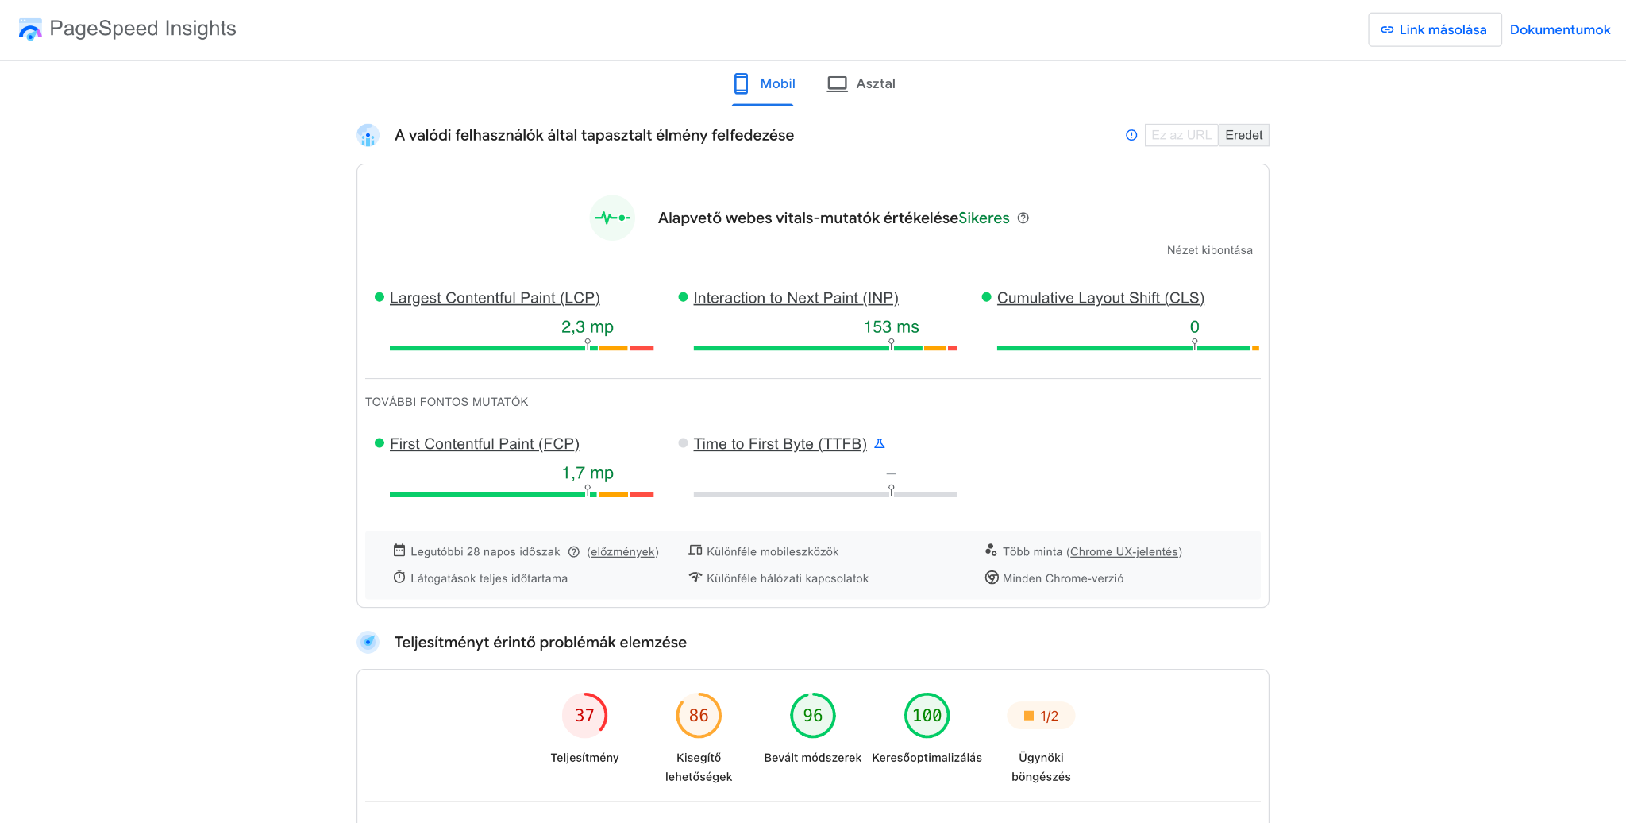Click the Chrome icon before Minden Chrome-verzió
This screenshot has height=823, width=1626.
(992, 578)
